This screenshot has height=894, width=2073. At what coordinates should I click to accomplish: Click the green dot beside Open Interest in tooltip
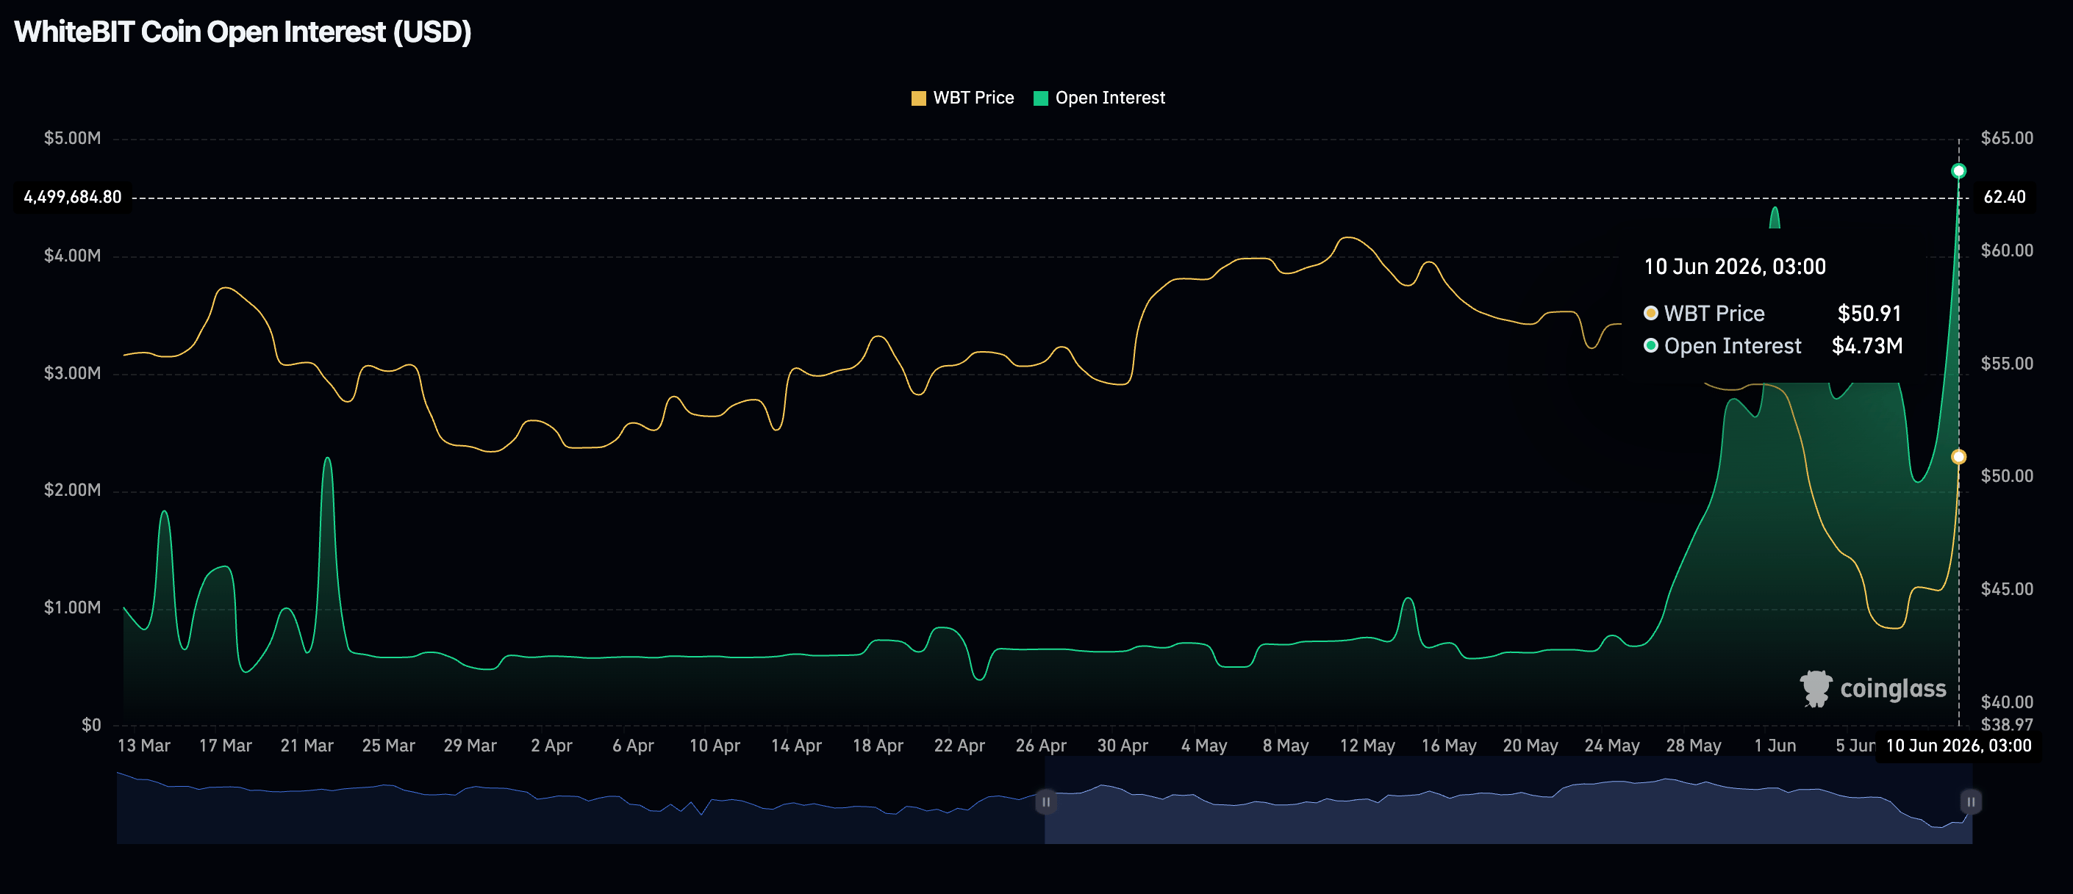[x=1650, y=346]
